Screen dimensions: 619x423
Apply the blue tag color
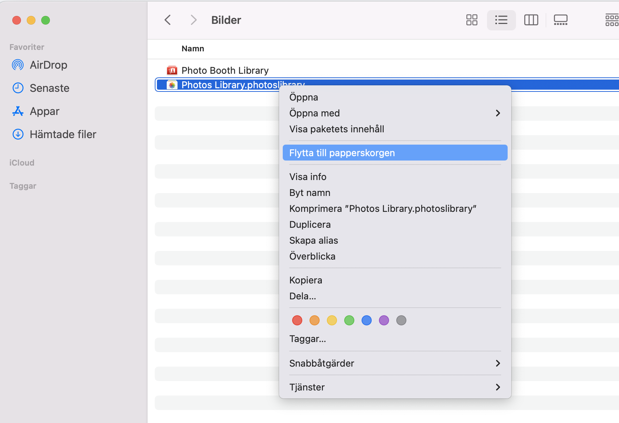(367, 320)
